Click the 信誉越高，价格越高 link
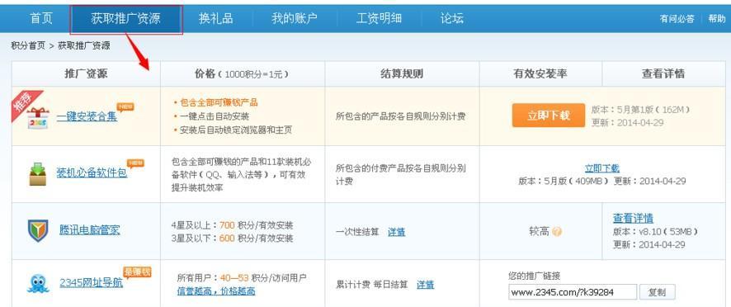This screenshot has width=731, height=307. coord(216,291)
